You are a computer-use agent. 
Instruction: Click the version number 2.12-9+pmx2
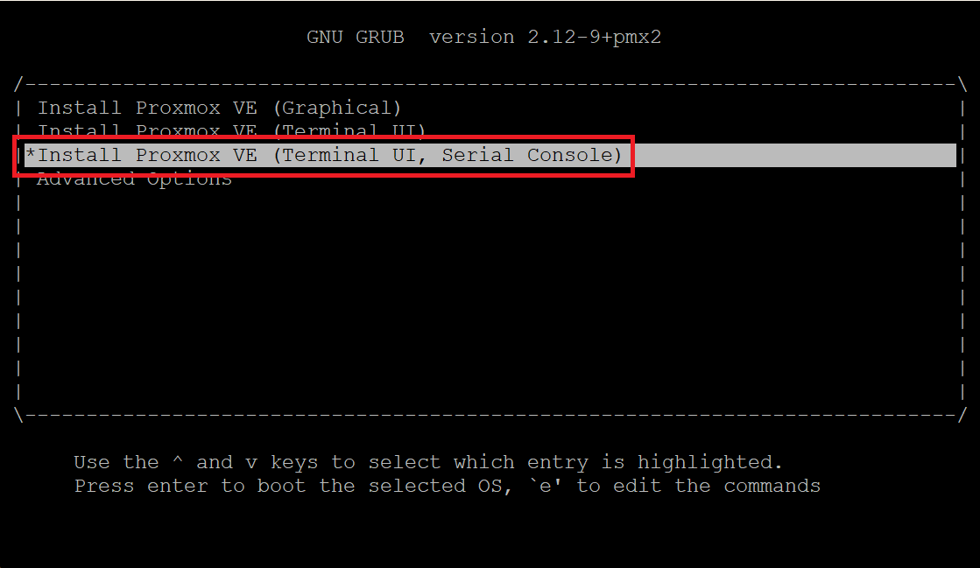coord(595,38)
